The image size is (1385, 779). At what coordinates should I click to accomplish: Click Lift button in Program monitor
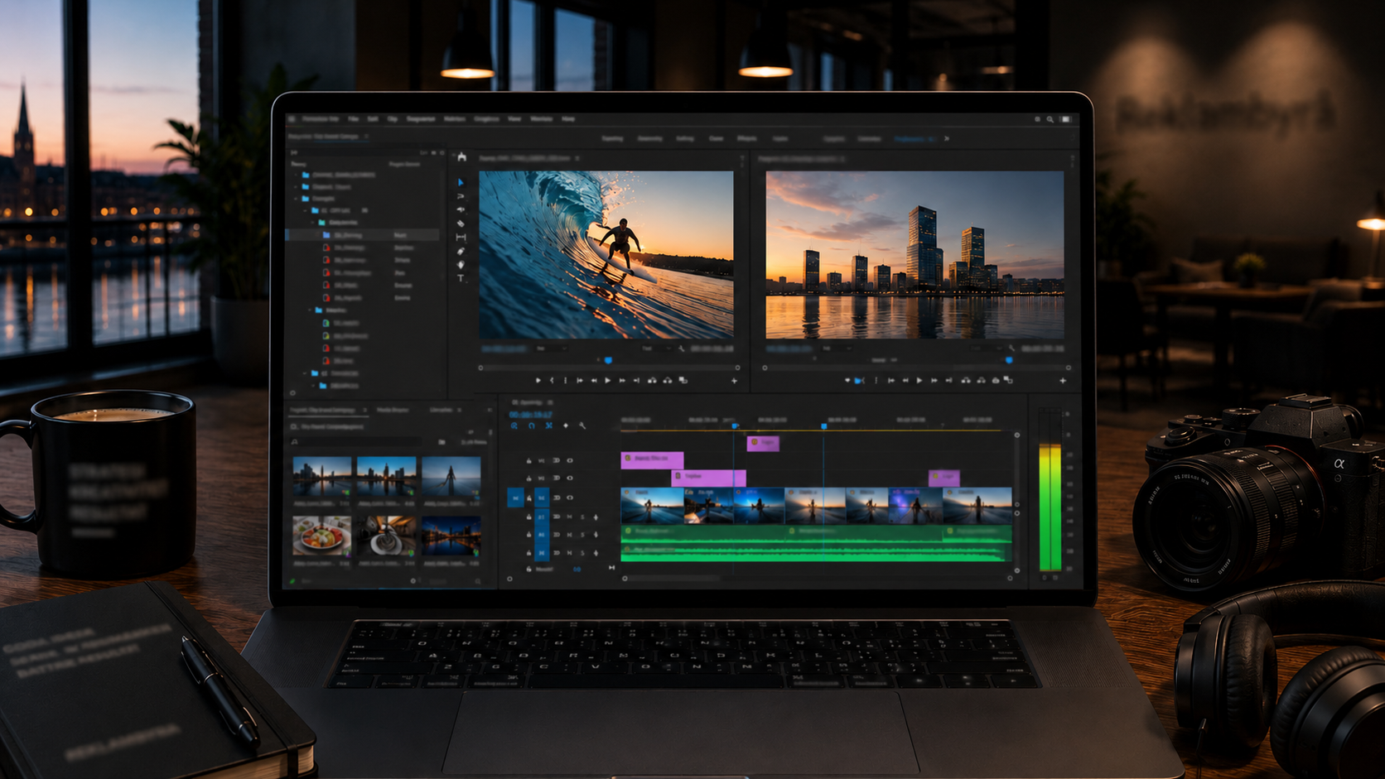point(966,381)
